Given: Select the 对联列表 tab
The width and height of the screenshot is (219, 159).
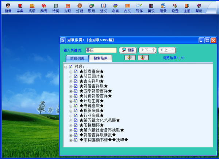Looking at the screenshot, I should (77, 58).
